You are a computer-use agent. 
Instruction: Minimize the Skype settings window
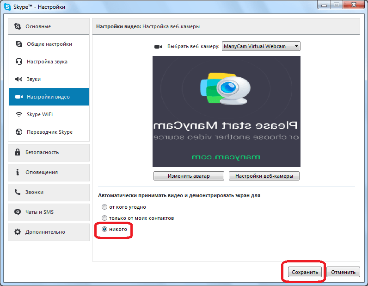click(324, 5)
